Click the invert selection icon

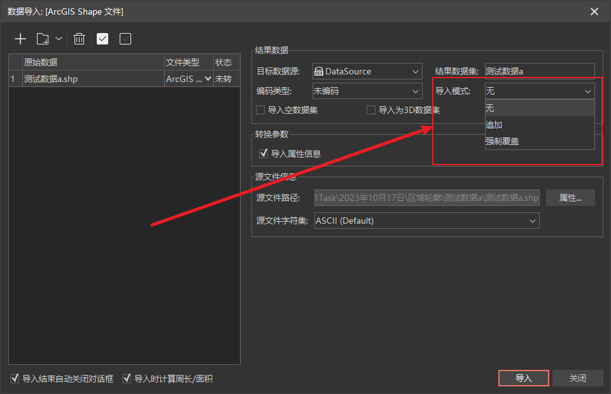coord(125,39)
